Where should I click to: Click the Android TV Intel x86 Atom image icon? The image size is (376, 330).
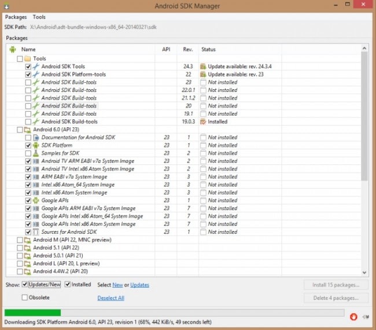(x=36, y=169)
